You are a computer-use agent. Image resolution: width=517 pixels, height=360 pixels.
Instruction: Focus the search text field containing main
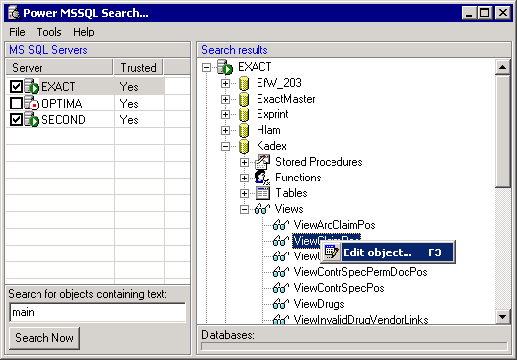[x=98, y=312]
